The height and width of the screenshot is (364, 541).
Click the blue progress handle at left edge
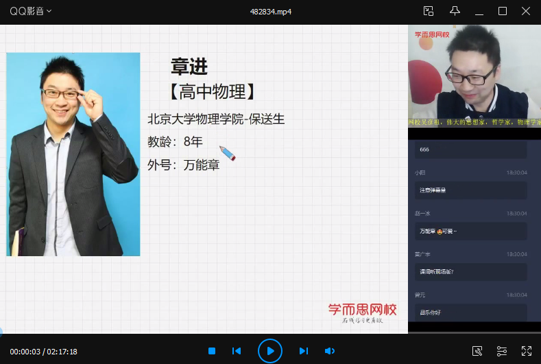point(1,333)
